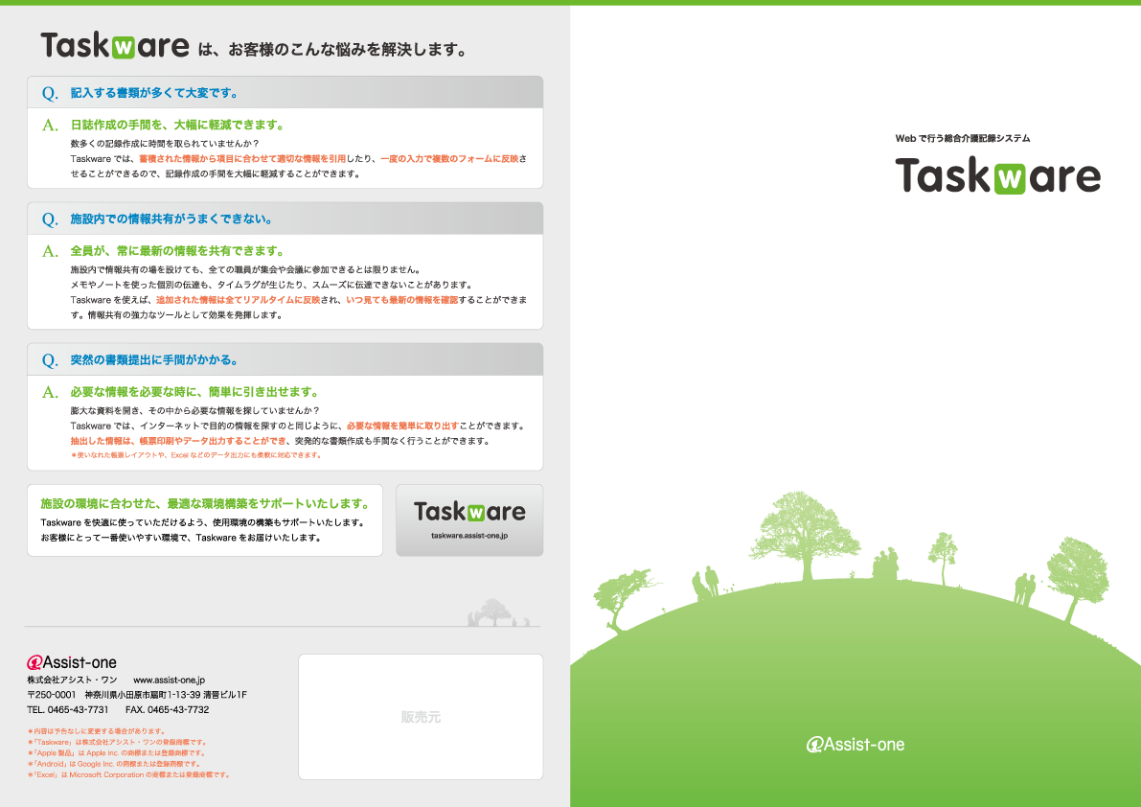The width and height of the screenshot is (1141, 807).
Task: Click the line starting 'メモやノートを使った個別の伝達も'
Action: point(272,285)
